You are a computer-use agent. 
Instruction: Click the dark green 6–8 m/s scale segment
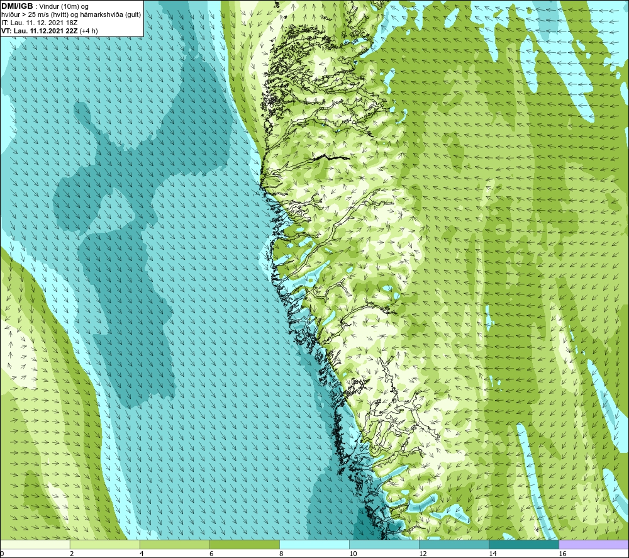coord(245,544)
